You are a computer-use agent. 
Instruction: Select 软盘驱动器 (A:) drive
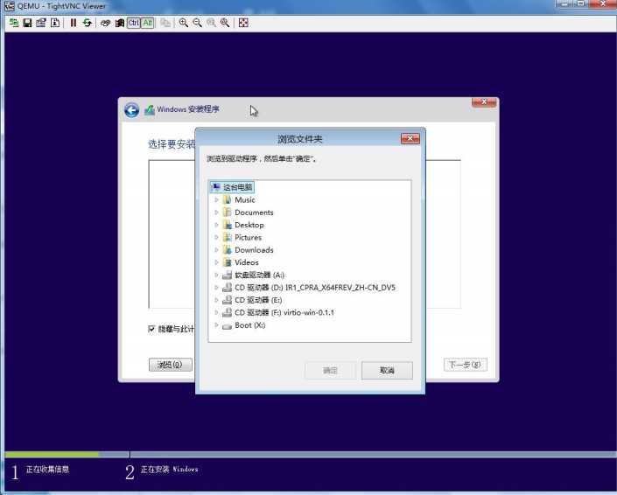click(259, 275)
